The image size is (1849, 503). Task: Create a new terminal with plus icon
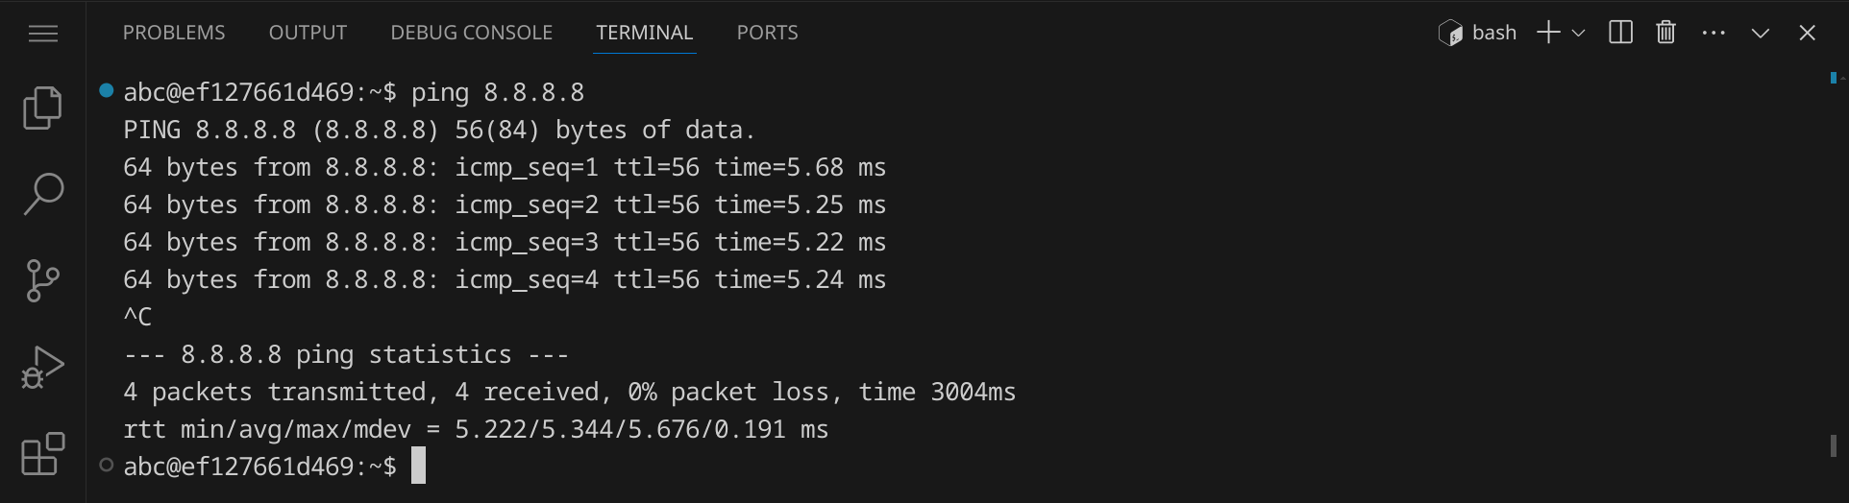tap(1547, 33)
